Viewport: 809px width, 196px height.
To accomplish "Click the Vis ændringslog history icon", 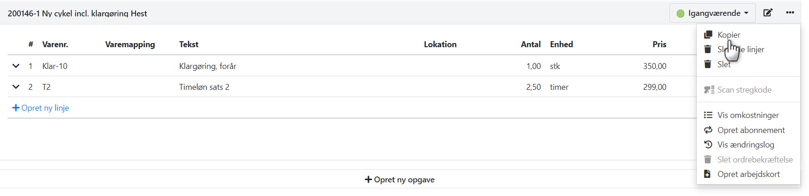I will tap(708, 145).
